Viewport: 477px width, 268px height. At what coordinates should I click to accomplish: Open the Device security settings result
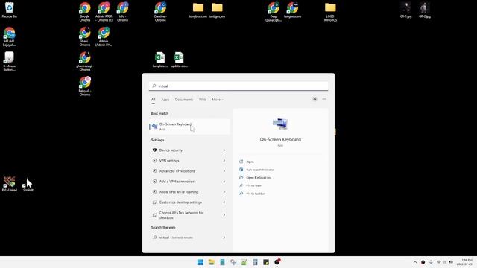171,150
